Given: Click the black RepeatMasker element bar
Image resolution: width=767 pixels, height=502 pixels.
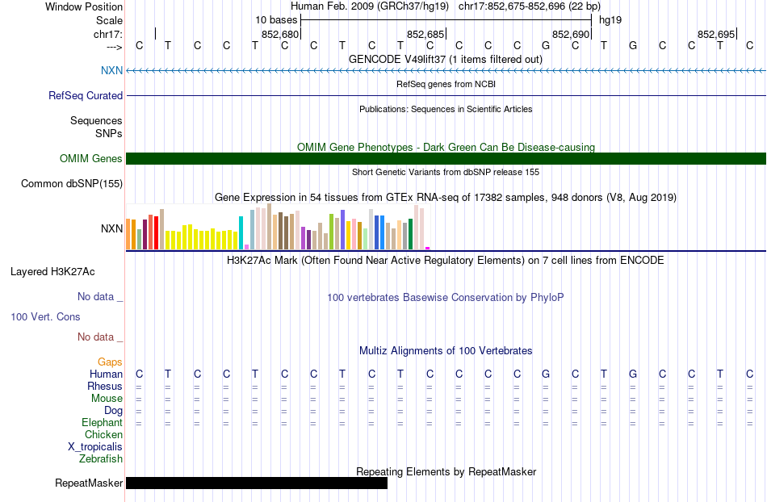Looking at the screenshot, I should [257, 483].
